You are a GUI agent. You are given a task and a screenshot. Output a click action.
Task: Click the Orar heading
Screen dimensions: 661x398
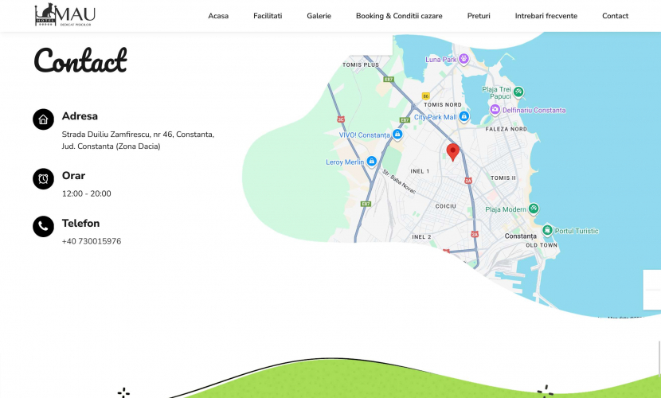click(73, 176)
